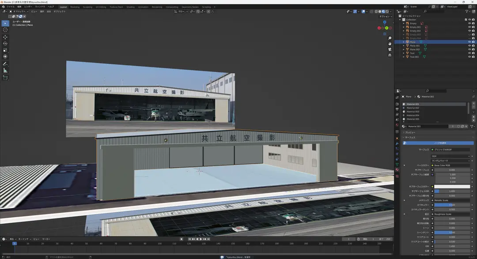Hide Empty.001 using its eye icon
This screenshot has width=477, height=259.
469,27
